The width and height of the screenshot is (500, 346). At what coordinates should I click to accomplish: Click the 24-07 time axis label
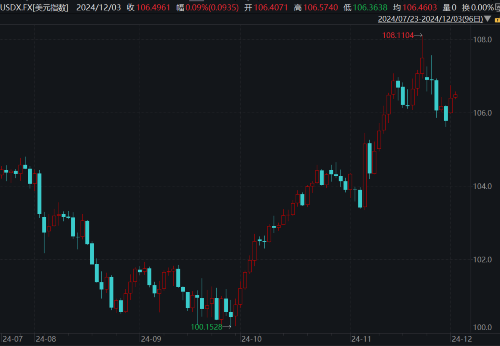pyautogui.click(x=12, y=339)
